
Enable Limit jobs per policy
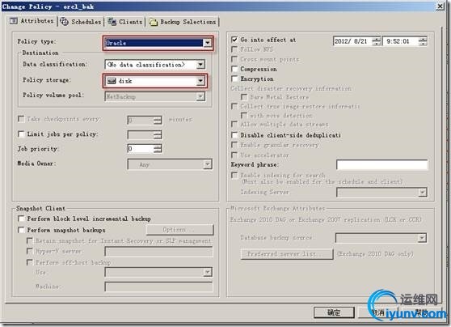[x=21, y=134]
